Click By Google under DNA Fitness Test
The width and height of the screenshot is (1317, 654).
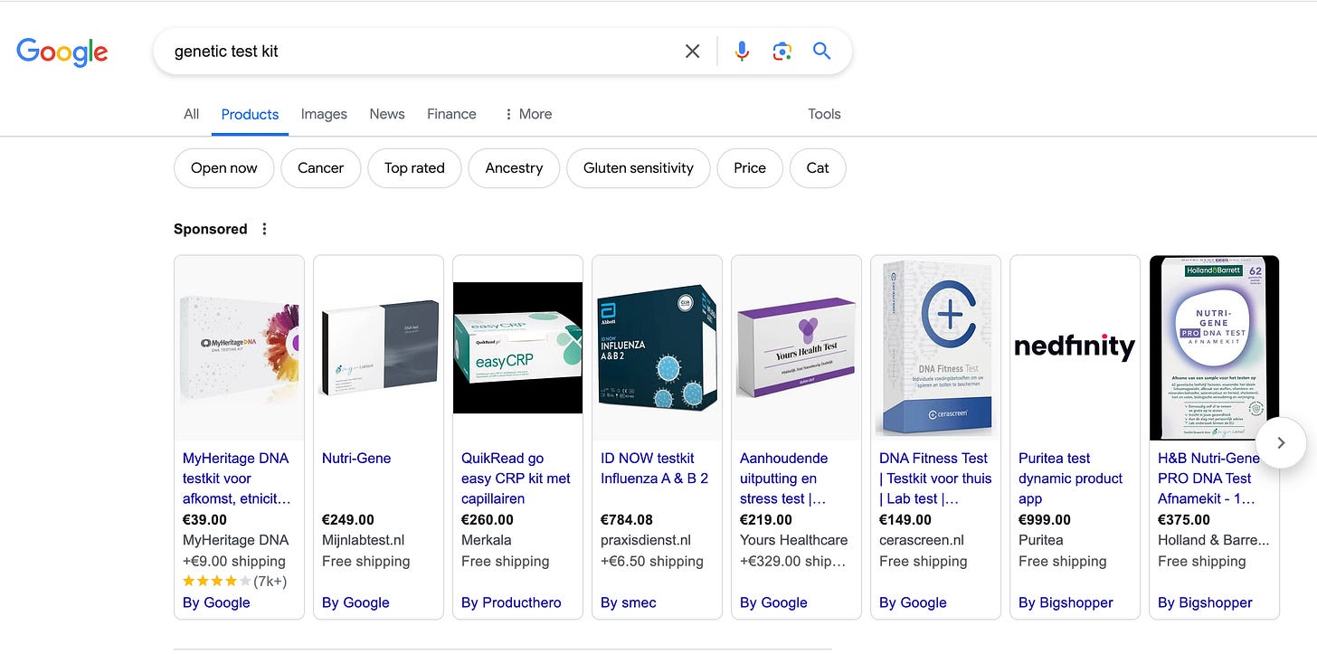tap(913, 602)
